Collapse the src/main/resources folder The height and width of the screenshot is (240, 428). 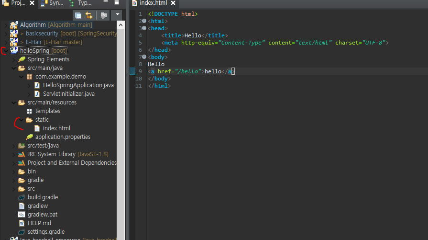14,103
